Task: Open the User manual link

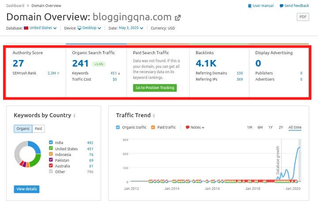Action: point(263,6)
